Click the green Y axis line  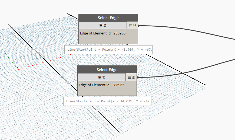click(x=1, y=49)
